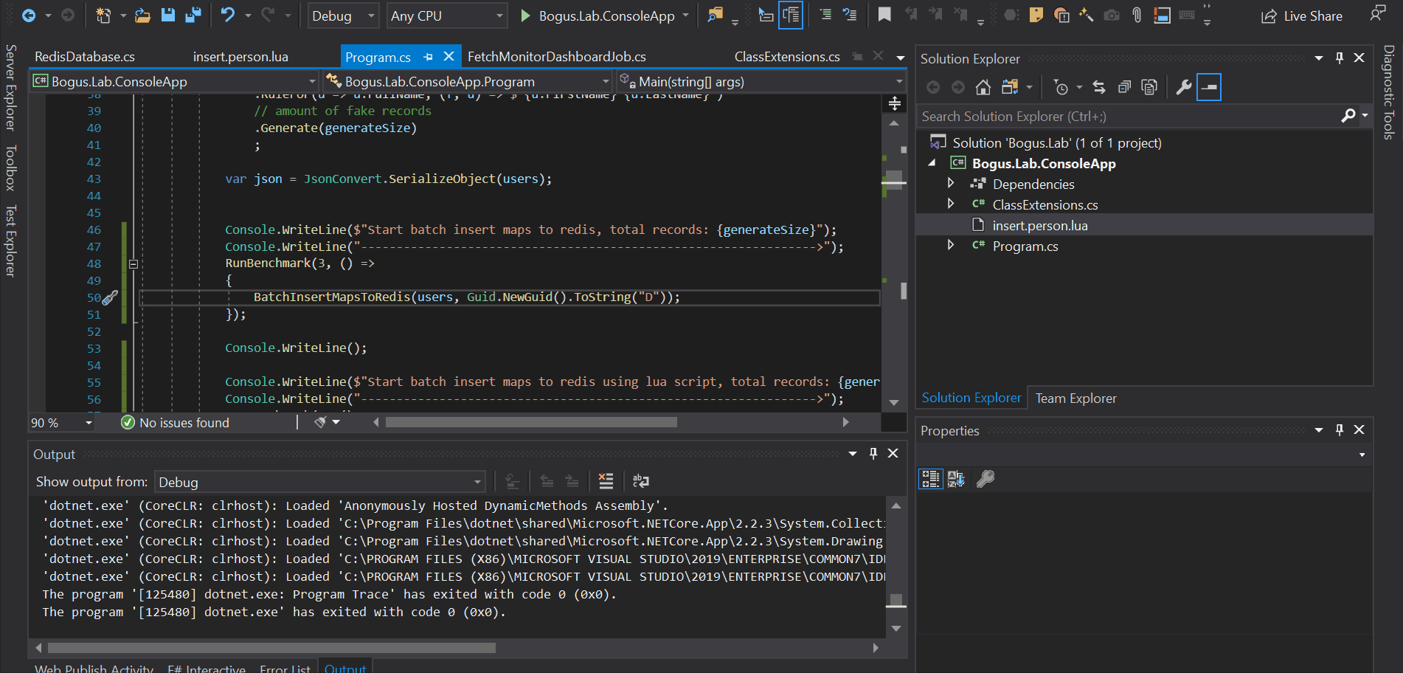The height and width of the screenshot is (673, 1403).
Task: Click the Open File folder icon
Action: coord(143,15)
